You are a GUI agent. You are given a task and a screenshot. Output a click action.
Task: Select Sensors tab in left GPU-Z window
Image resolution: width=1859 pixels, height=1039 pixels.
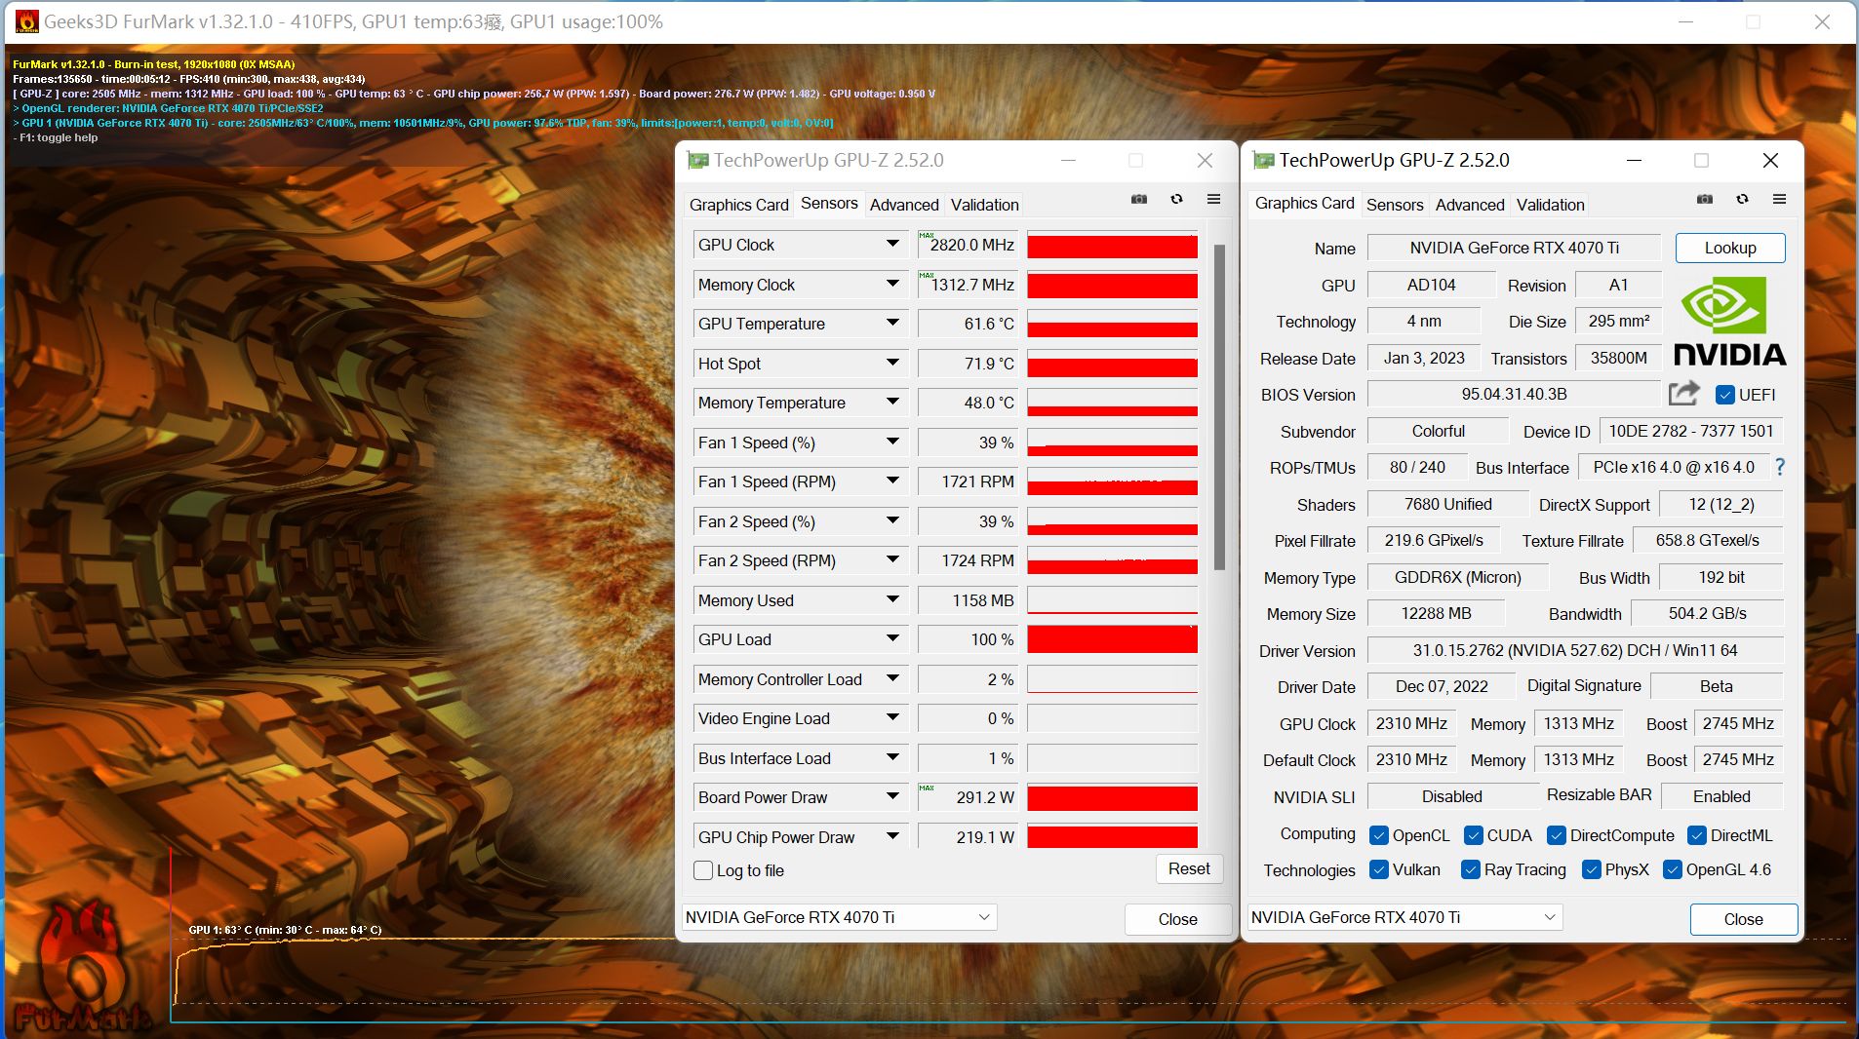tap(829, 203)
